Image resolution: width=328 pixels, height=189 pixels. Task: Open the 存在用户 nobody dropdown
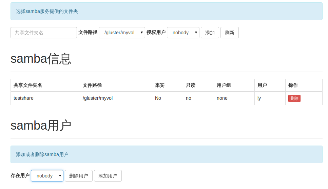coord(47,176)
